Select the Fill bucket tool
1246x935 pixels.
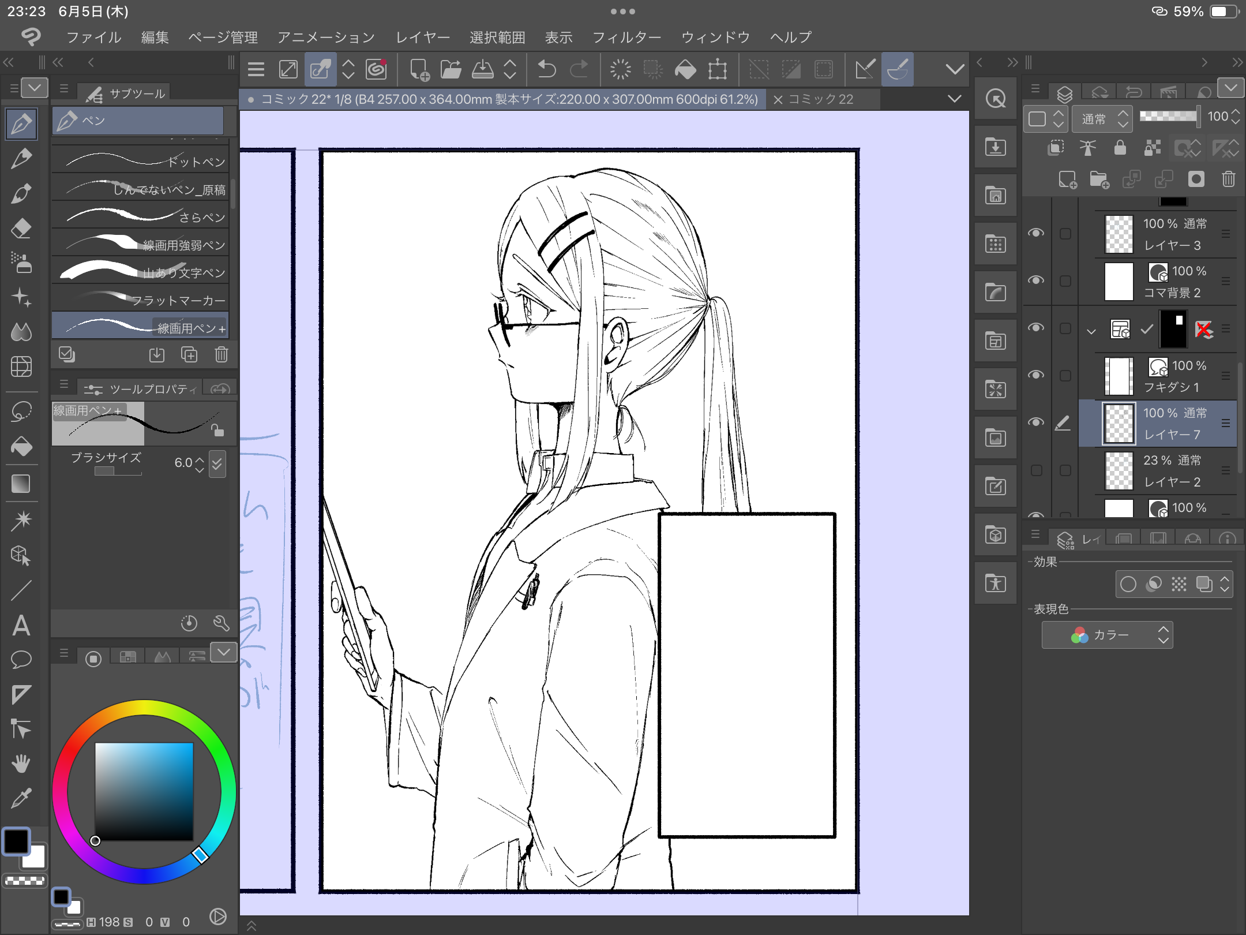[x=21, y=446]
